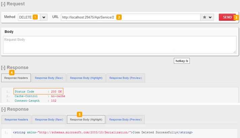Image resolution: width=240 pixels, height=138 pixels.
Task: Click the URL input field
Action: (x=130, y=17)
